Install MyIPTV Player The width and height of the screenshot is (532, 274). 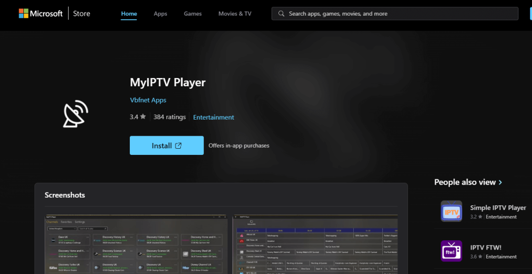point(167,145)
